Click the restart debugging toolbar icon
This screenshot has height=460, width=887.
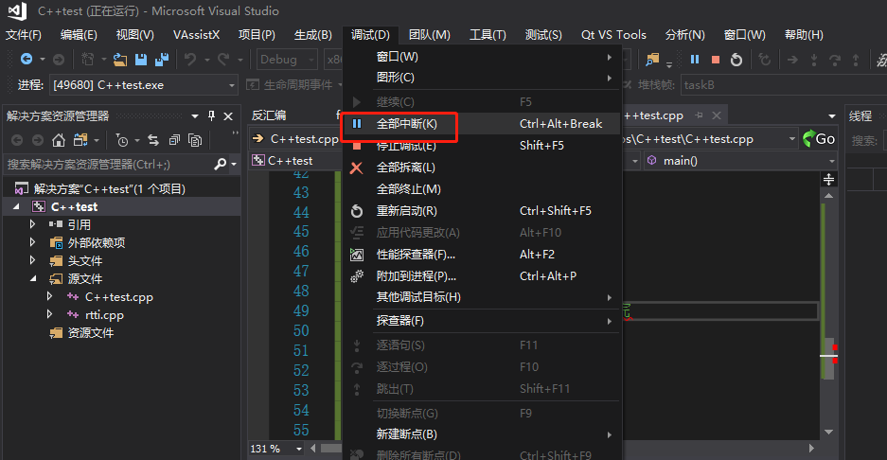point(736,60)
